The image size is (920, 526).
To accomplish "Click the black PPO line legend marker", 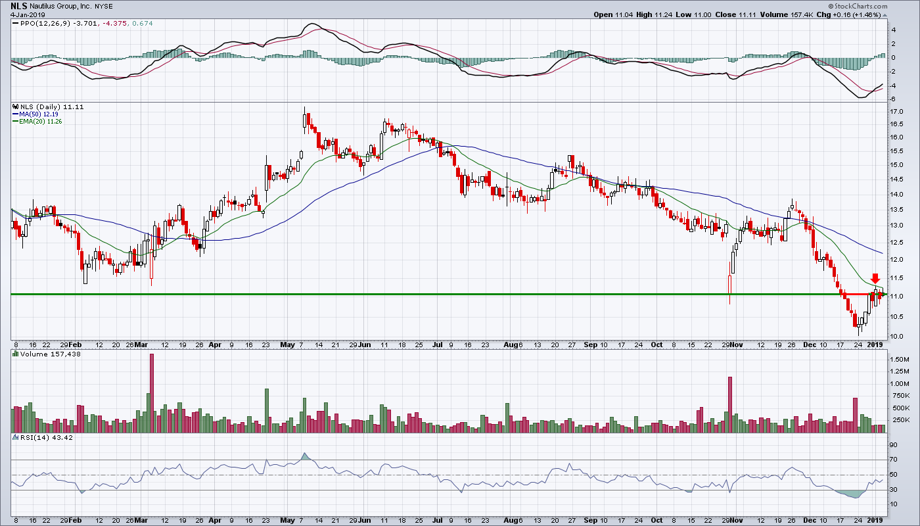I will click(15, 24).
